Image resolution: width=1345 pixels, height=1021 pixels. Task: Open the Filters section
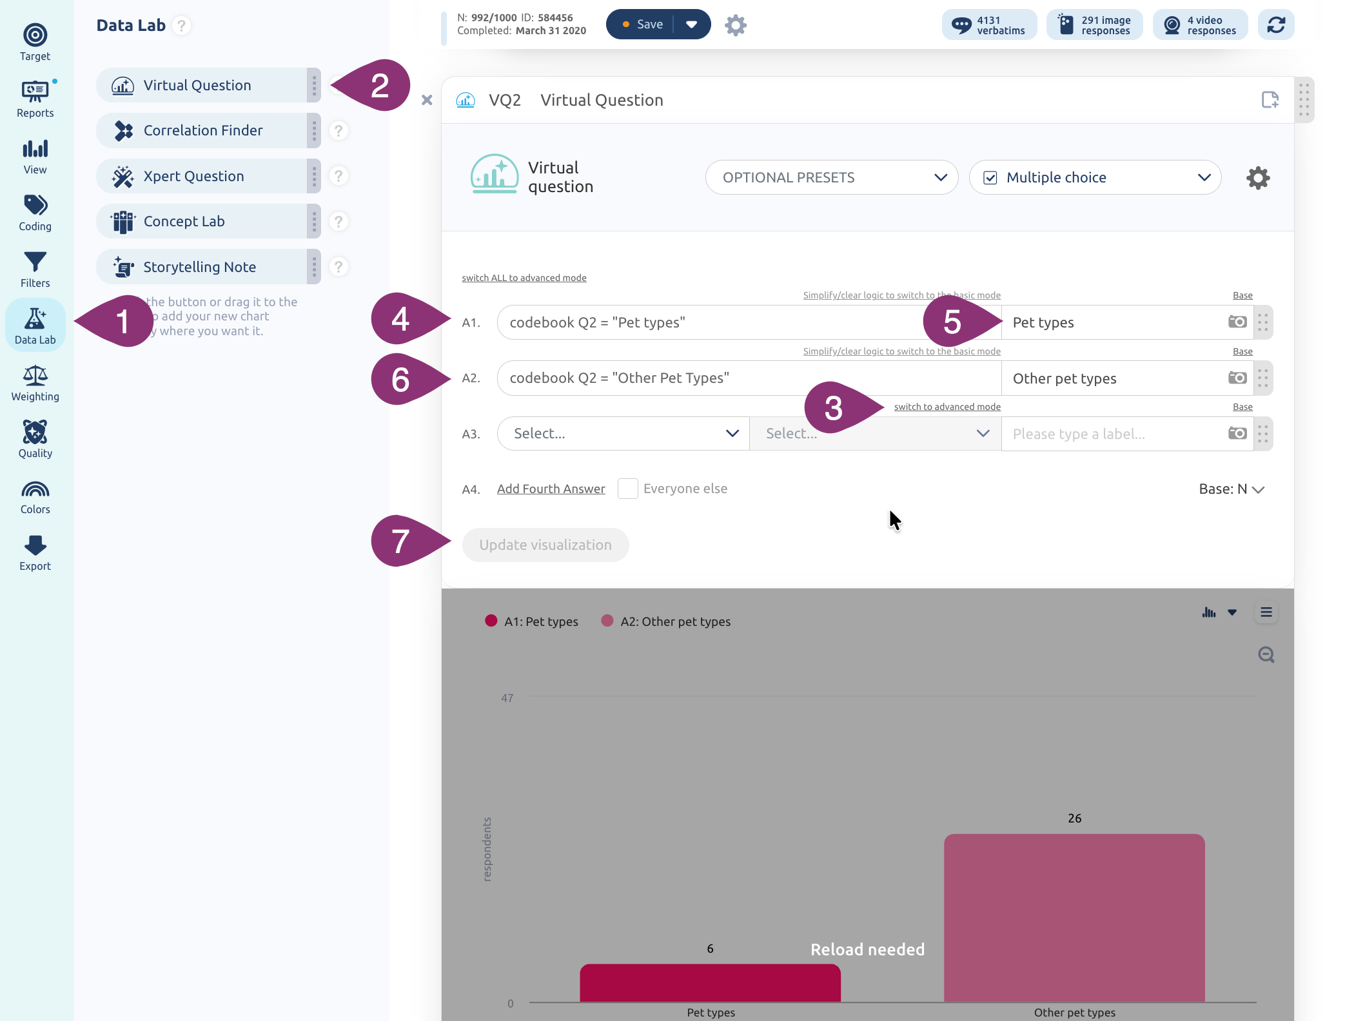[35, 269]
